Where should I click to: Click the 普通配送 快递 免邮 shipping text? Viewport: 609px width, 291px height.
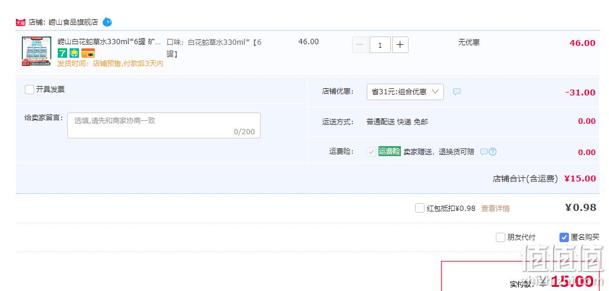pyautogui.click(x=397, y=122)
